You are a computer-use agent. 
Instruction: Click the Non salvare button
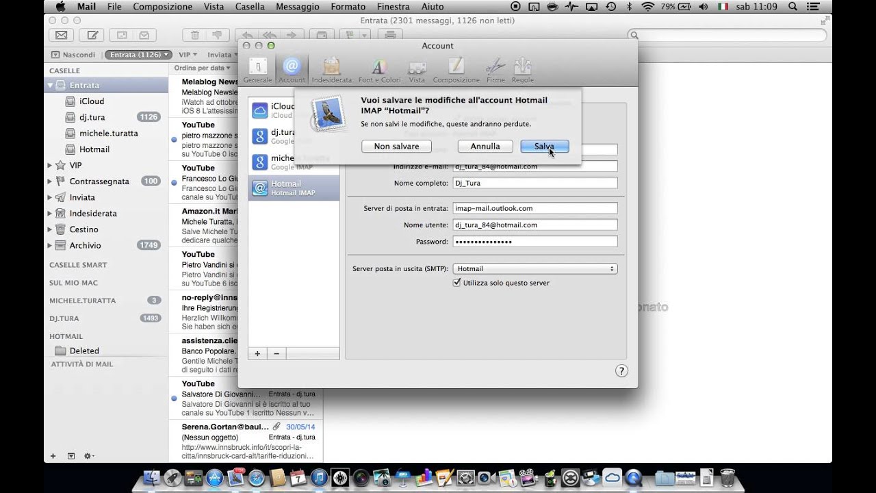click(396, 147)
